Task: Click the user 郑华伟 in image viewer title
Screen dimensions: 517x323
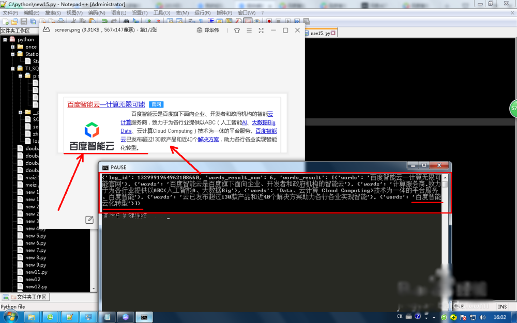Action: tap(208, 30)
